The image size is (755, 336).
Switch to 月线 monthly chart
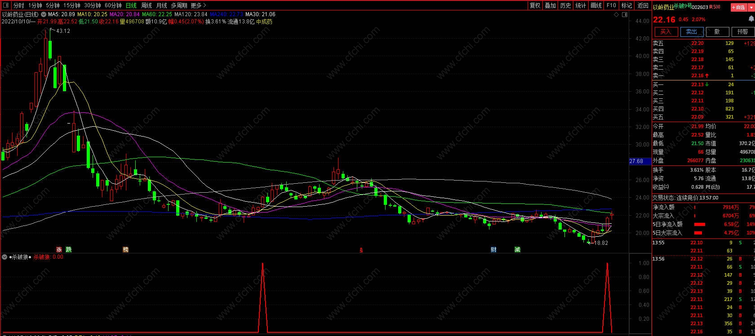[x=161, y=5]
